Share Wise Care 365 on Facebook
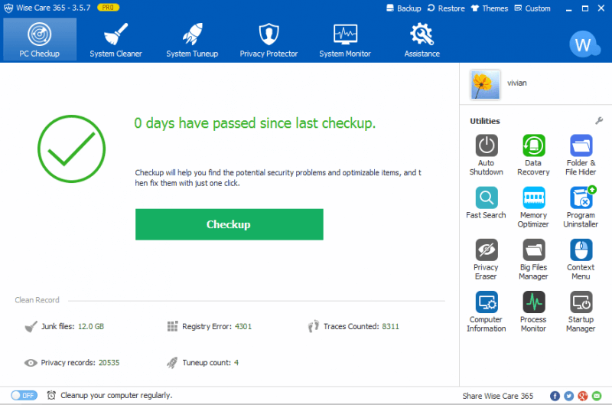 (555, 396)
